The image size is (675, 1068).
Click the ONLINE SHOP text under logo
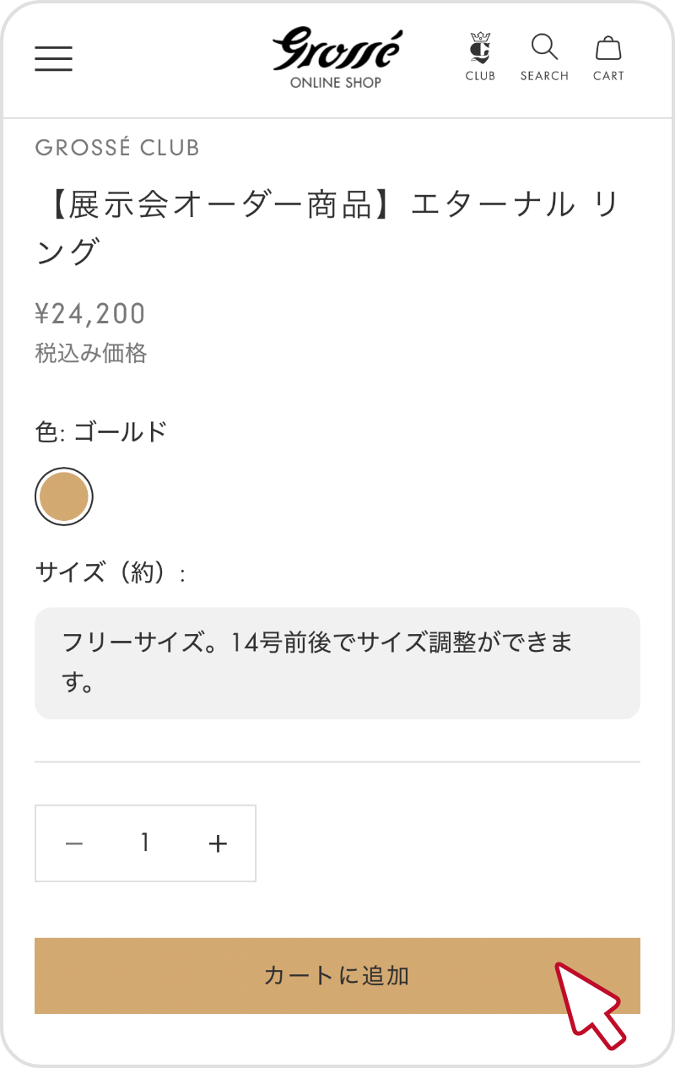coord(336,83)
